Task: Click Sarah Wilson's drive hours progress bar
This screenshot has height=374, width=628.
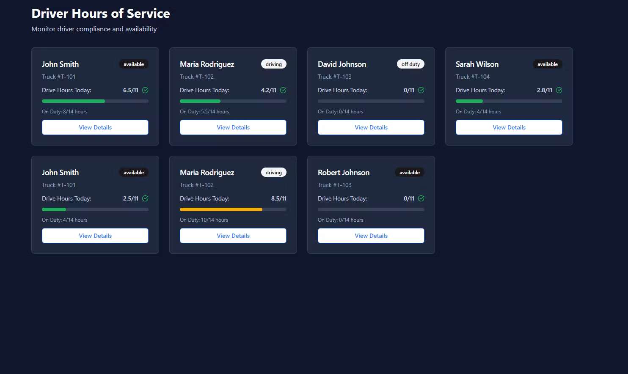Action: [509, 101]
